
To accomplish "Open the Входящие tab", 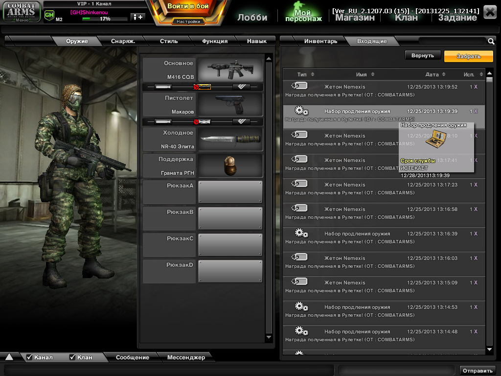I will click(372, 41).
